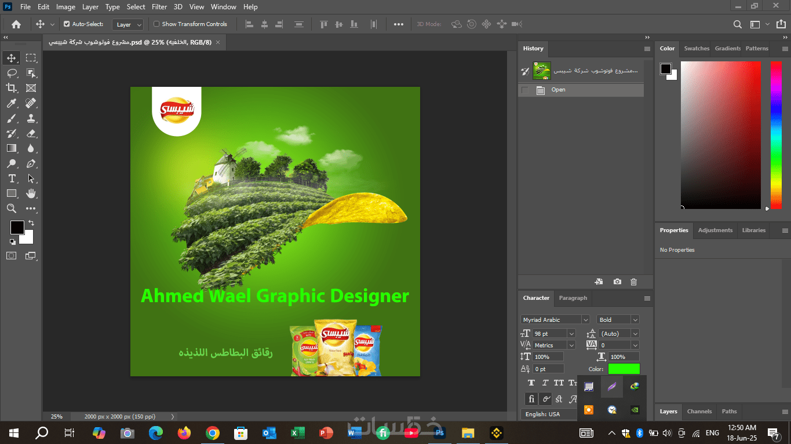Select the Eyedropper tool

(x=11, y=103)
